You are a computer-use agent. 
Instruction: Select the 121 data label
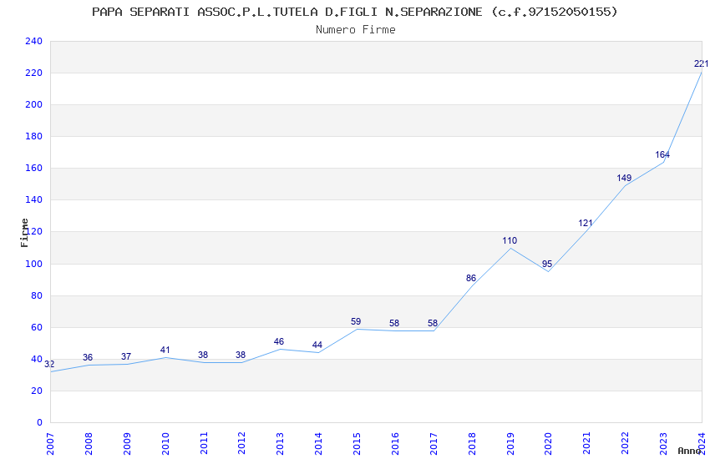586,223
